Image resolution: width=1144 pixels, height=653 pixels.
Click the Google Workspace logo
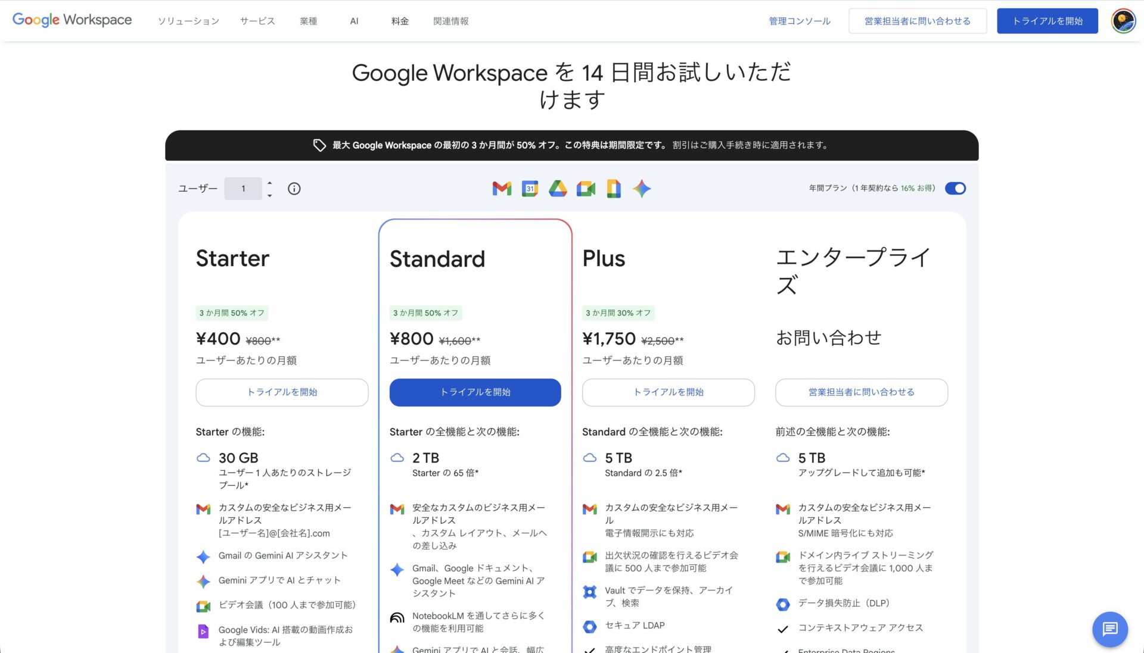point(71,20)
